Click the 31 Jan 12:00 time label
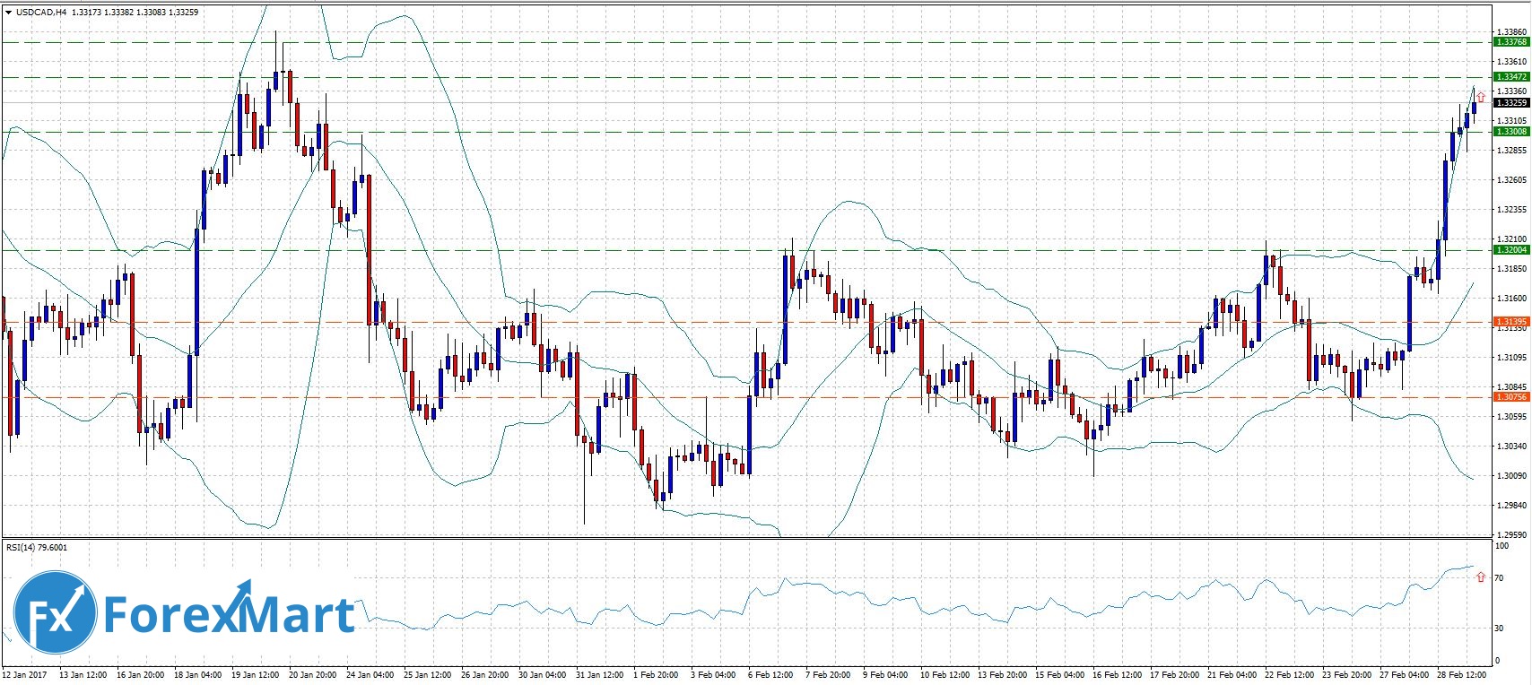The height and width of the screenshot is (685, 1532). point(600,674)
